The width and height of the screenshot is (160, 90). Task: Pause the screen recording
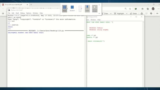click(64, 8)
